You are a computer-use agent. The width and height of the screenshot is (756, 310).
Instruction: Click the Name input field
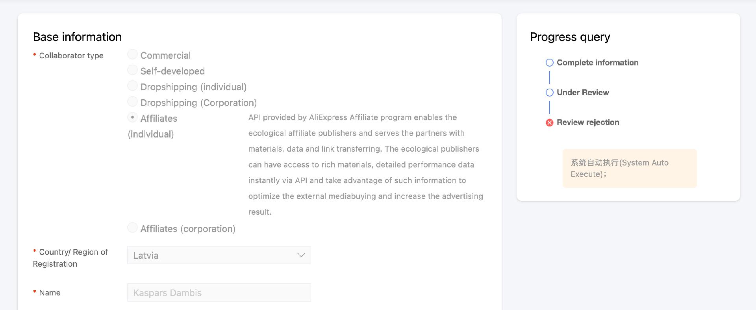click(x=219, y=293)
